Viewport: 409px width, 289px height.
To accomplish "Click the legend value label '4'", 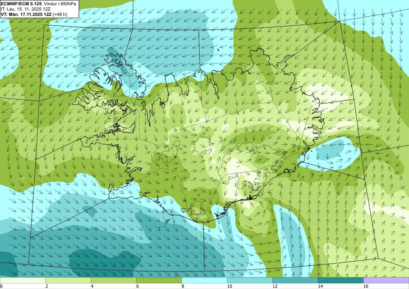I will pyautogui.click(x=92, y=286).
